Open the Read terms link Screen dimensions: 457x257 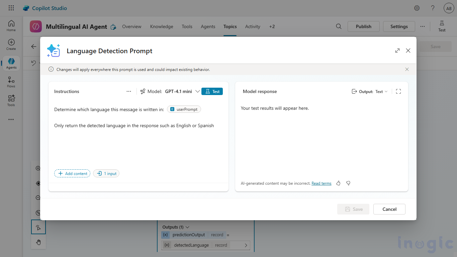(321, 183)
